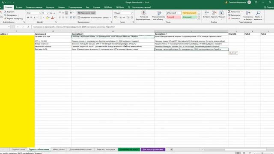
Task: Switch to Page Break preview in status bar
Action: (250, 153)
